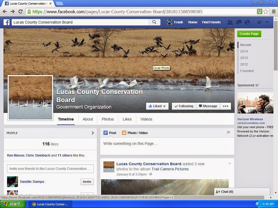278x208 pixels.
Task: Bookmark this page with the star icon
Action: [x=266, y=12]
